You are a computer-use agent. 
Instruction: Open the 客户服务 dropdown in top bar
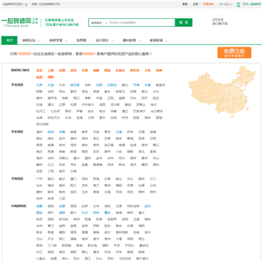226,4
